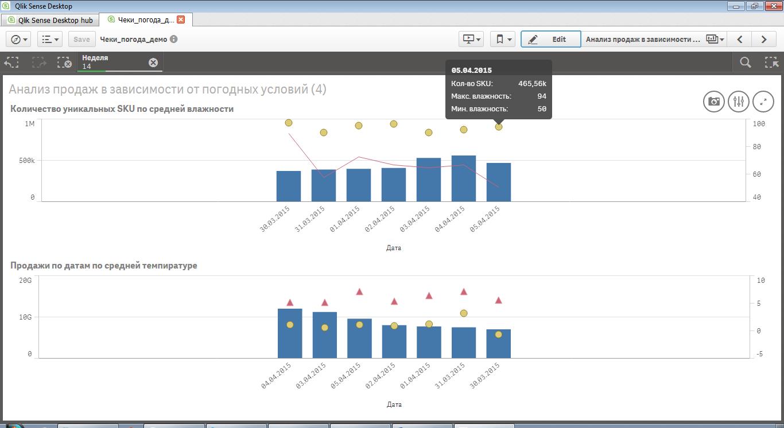Open the bookmarks dropdown
The width and height of the screenshot is (784, 428).
503,39
